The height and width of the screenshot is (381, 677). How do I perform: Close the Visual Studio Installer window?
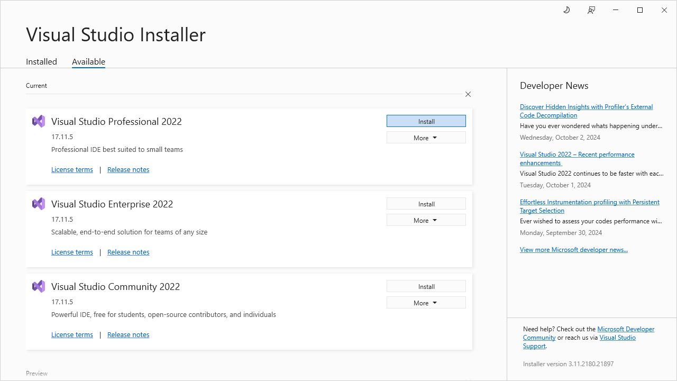point(664,10)
